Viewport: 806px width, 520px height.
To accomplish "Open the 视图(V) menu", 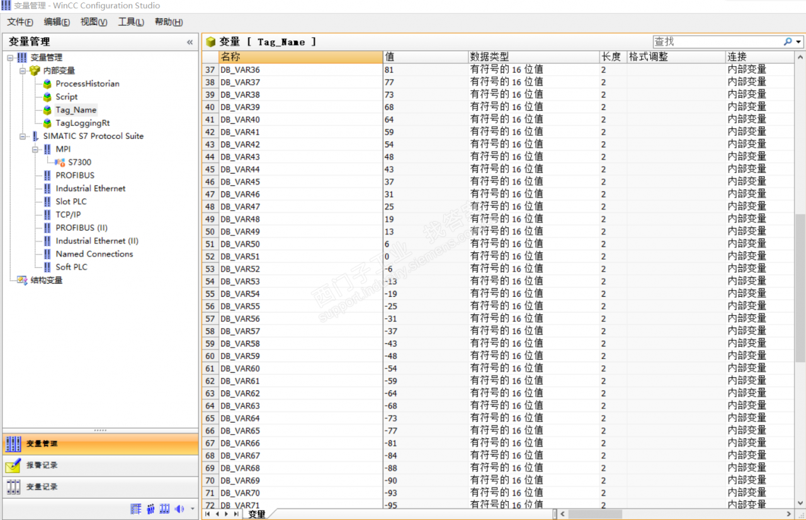I will (x=94, y=22).
